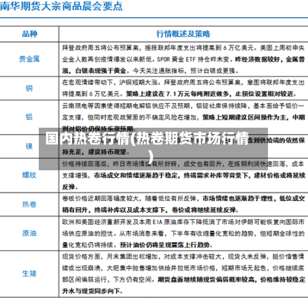Click the title 南华期货大宗商品晨会要点
This screenshot has height=298, width=308.
tap(61, 6)
